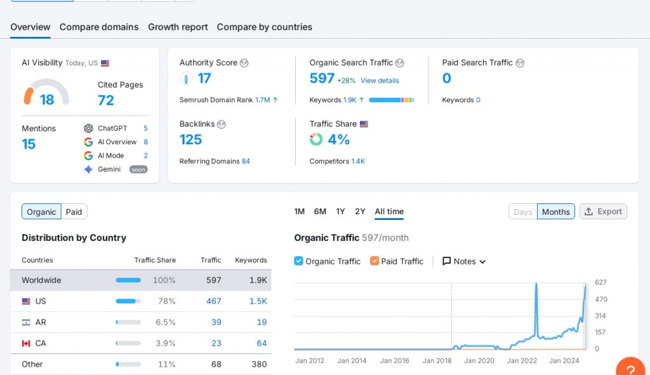The image size is (650, 375).
Task: Click the Organic Search Traffic info icon
Action: point(400,63)
